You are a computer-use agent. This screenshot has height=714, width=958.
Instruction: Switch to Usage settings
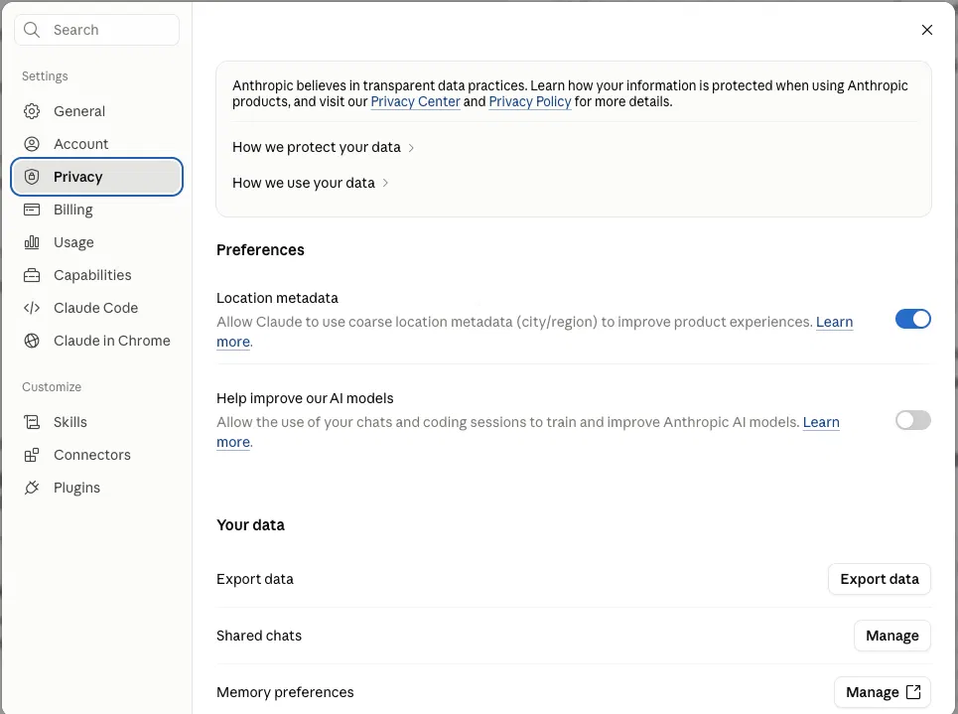click(x=96, y=242)
